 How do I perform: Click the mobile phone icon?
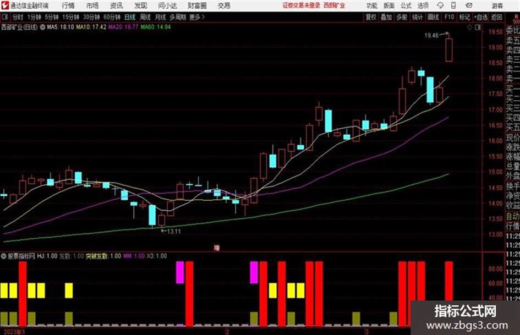(x=453, y=6)
